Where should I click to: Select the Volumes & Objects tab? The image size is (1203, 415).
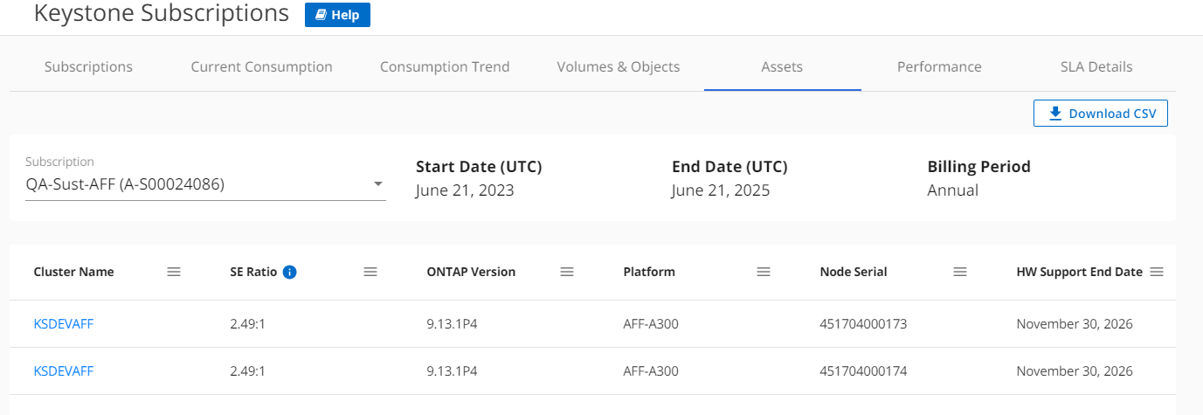[x=618, y=66]
